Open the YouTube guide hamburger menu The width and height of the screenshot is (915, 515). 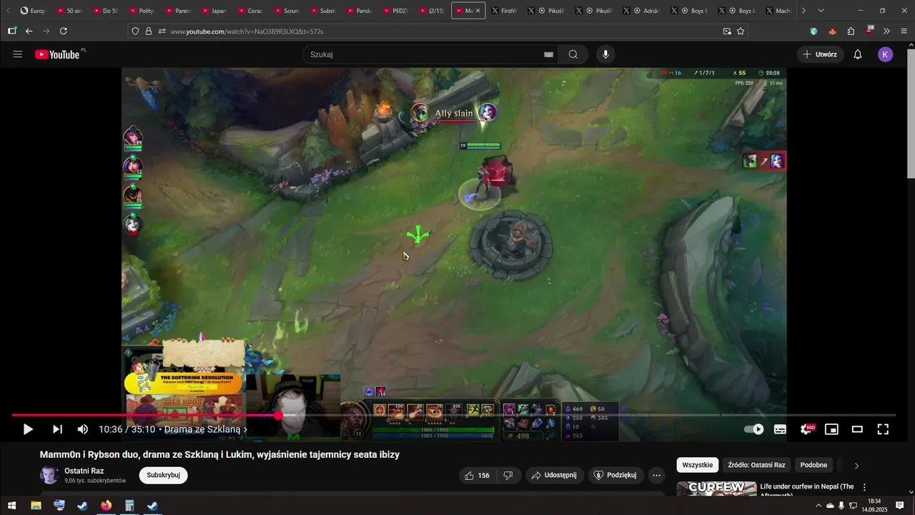click(x=18, y=54)
